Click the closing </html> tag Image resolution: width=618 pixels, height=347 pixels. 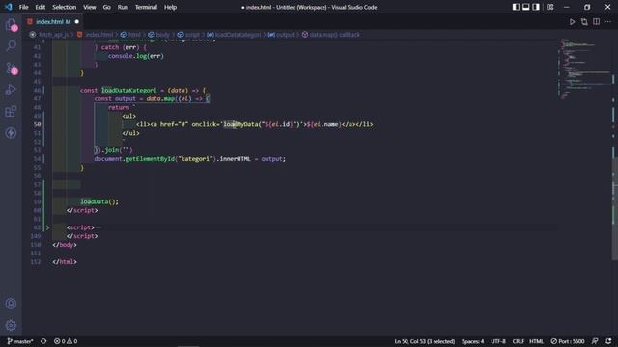65,261
